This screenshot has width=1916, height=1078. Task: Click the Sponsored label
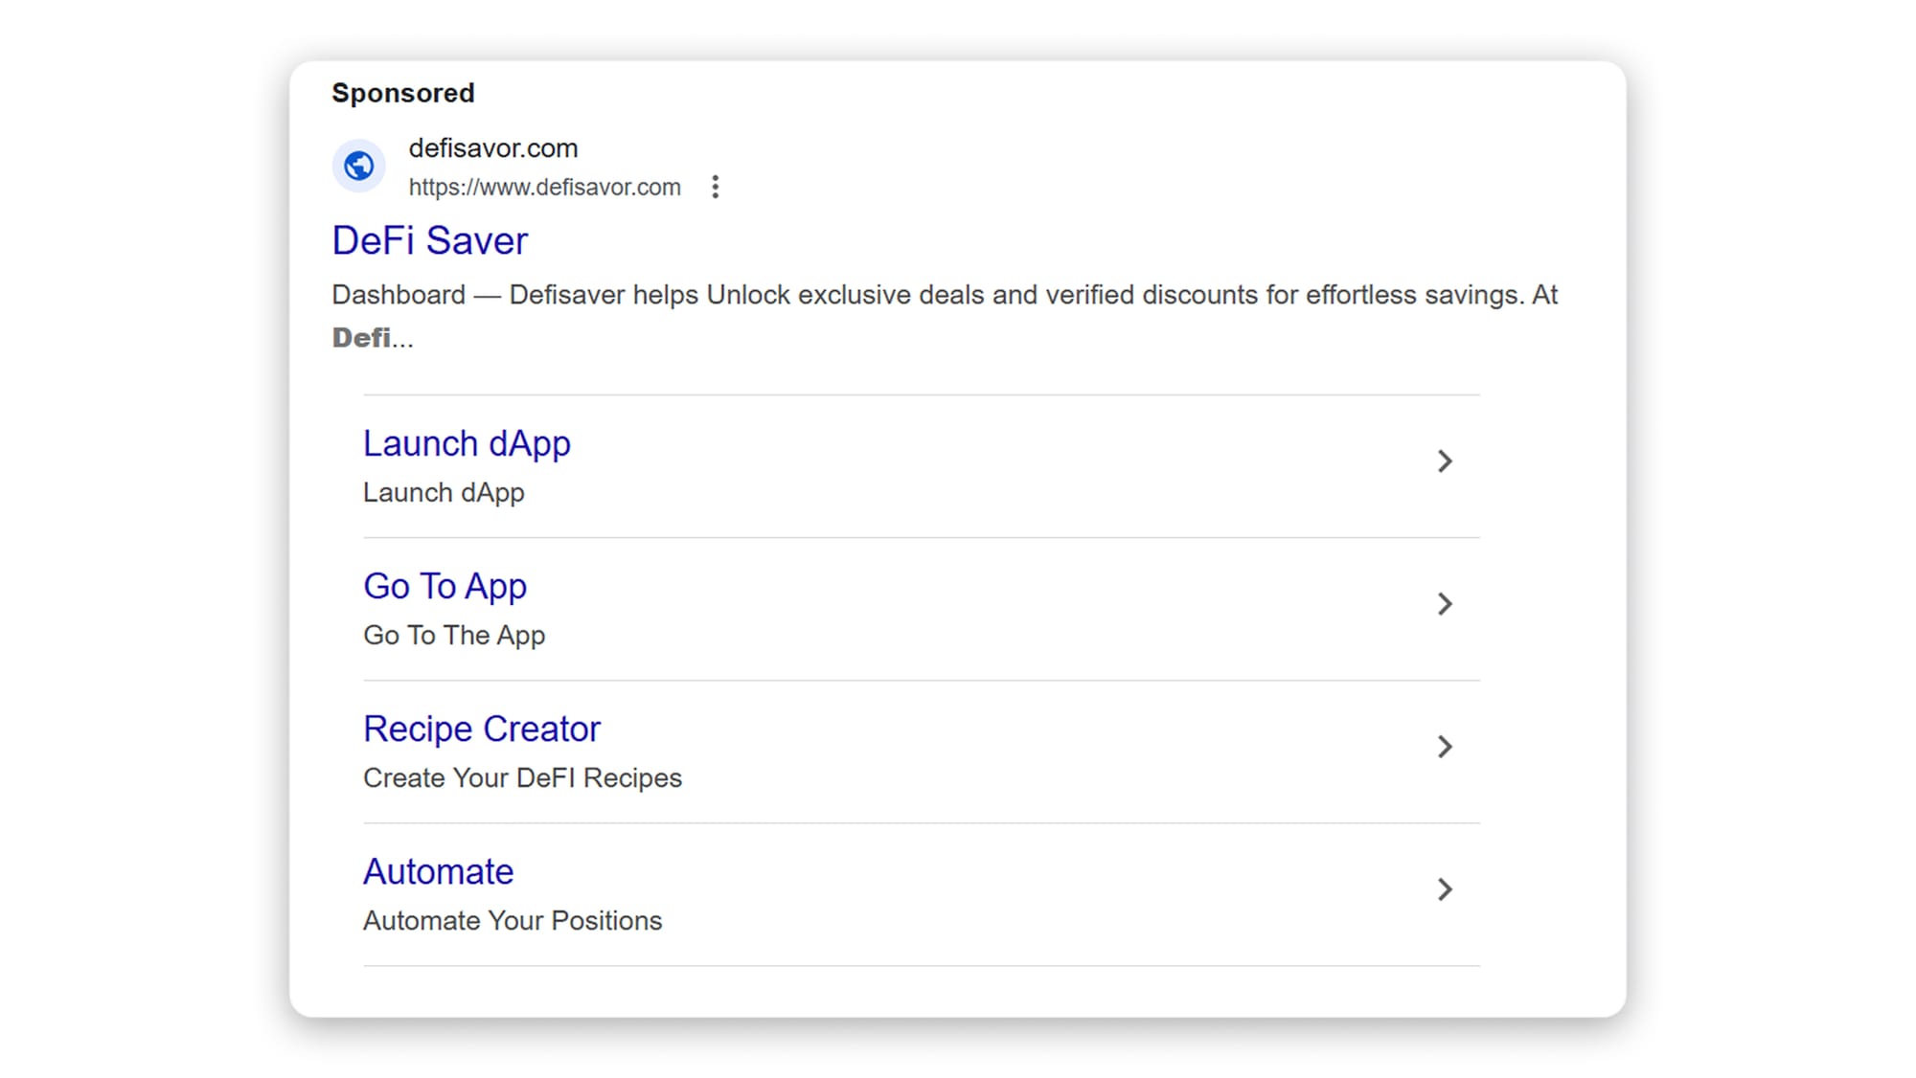coord(402,93)
